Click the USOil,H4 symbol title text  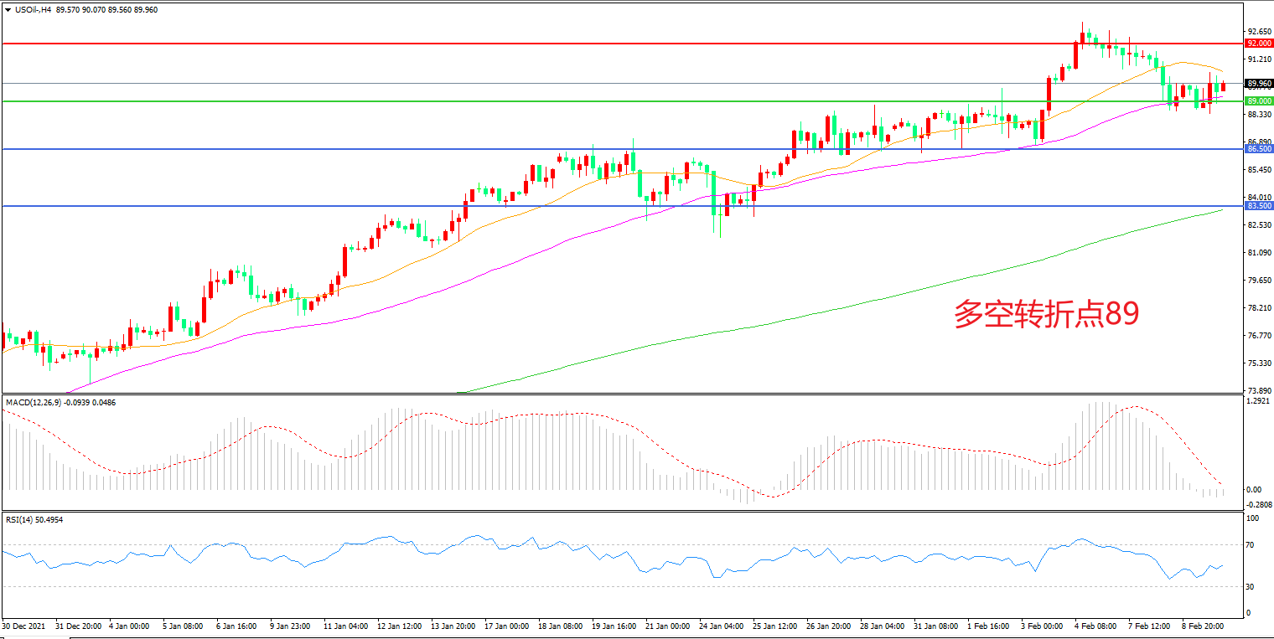click(x=34, y=10)
